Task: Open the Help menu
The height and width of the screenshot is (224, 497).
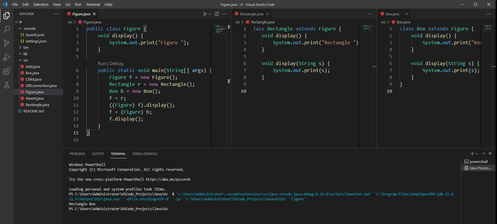Action: [x=108, y=4]
